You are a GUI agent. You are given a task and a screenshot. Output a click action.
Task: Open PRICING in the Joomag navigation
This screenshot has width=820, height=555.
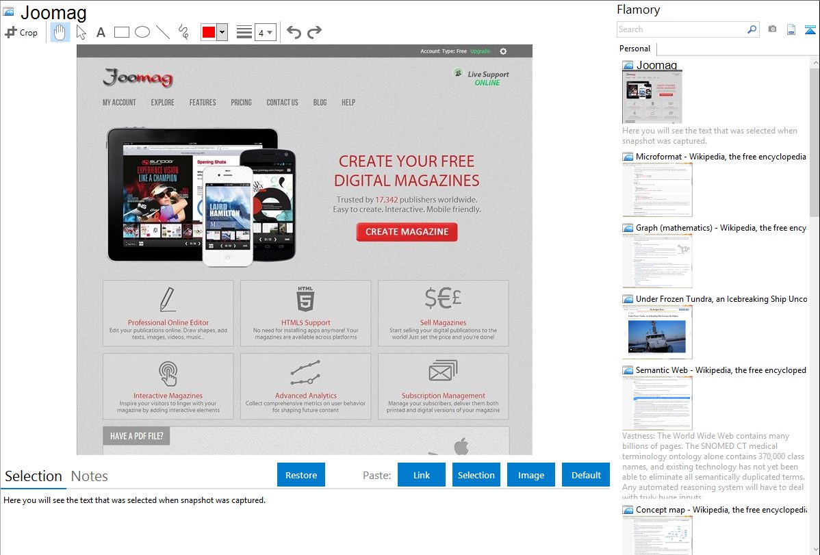point(241,103)
